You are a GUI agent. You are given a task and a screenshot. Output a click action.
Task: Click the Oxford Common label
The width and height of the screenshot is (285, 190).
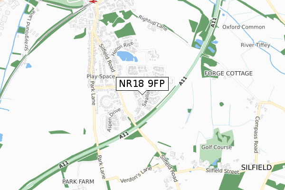[244, 27]
